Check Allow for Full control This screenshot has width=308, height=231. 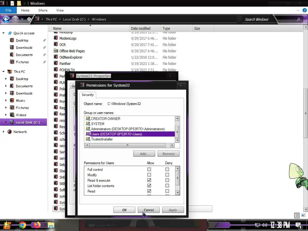(149, 169)
